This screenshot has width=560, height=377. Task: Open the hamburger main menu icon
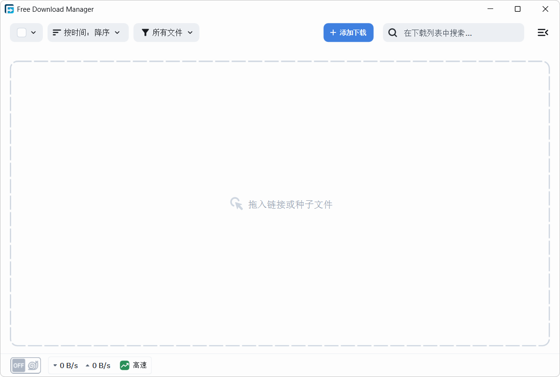(x=543, y=32)
